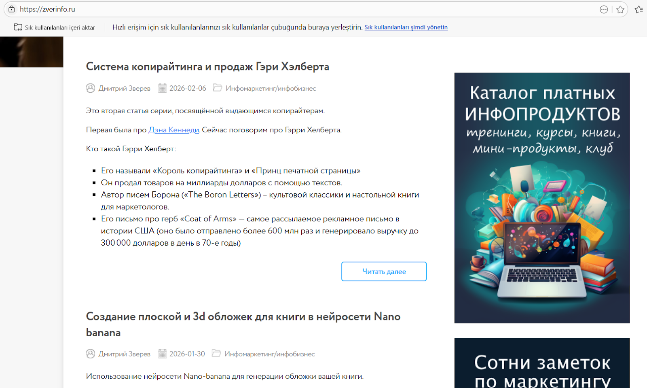Open 'Сотни заметок по маркетингу' banner
The width and height of the screenshot is (647, 388).
[542, 363]
